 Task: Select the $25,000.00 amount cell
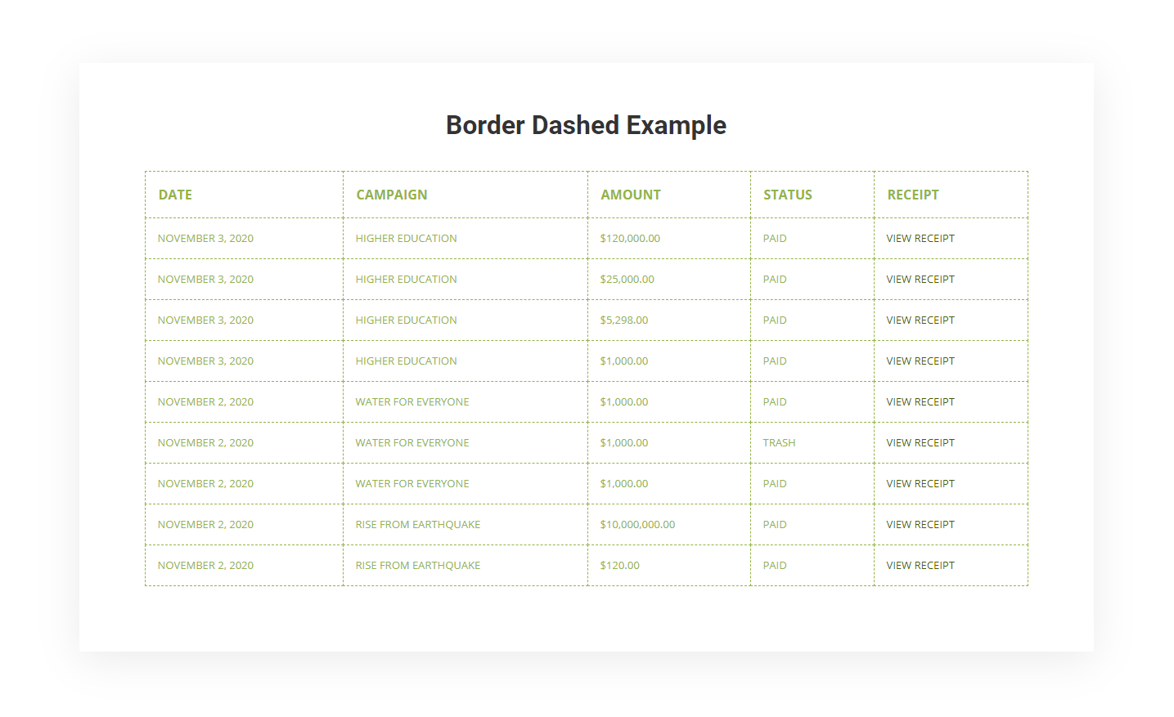coord(627,280)
